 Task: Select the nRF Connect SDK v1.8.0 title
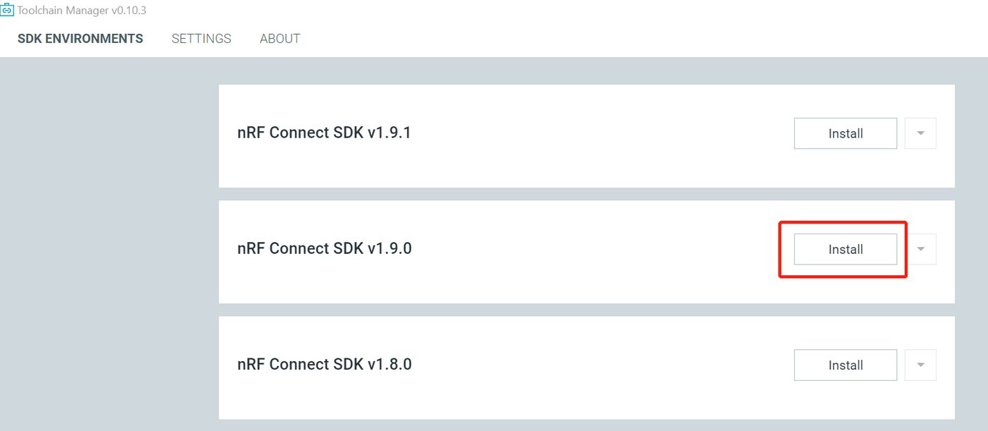pyautogui.click(x=324, y=364)
